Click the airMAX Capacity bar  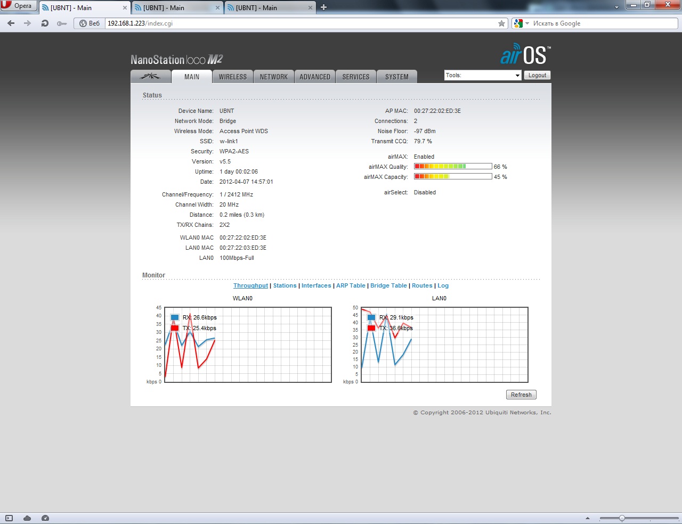453,177
